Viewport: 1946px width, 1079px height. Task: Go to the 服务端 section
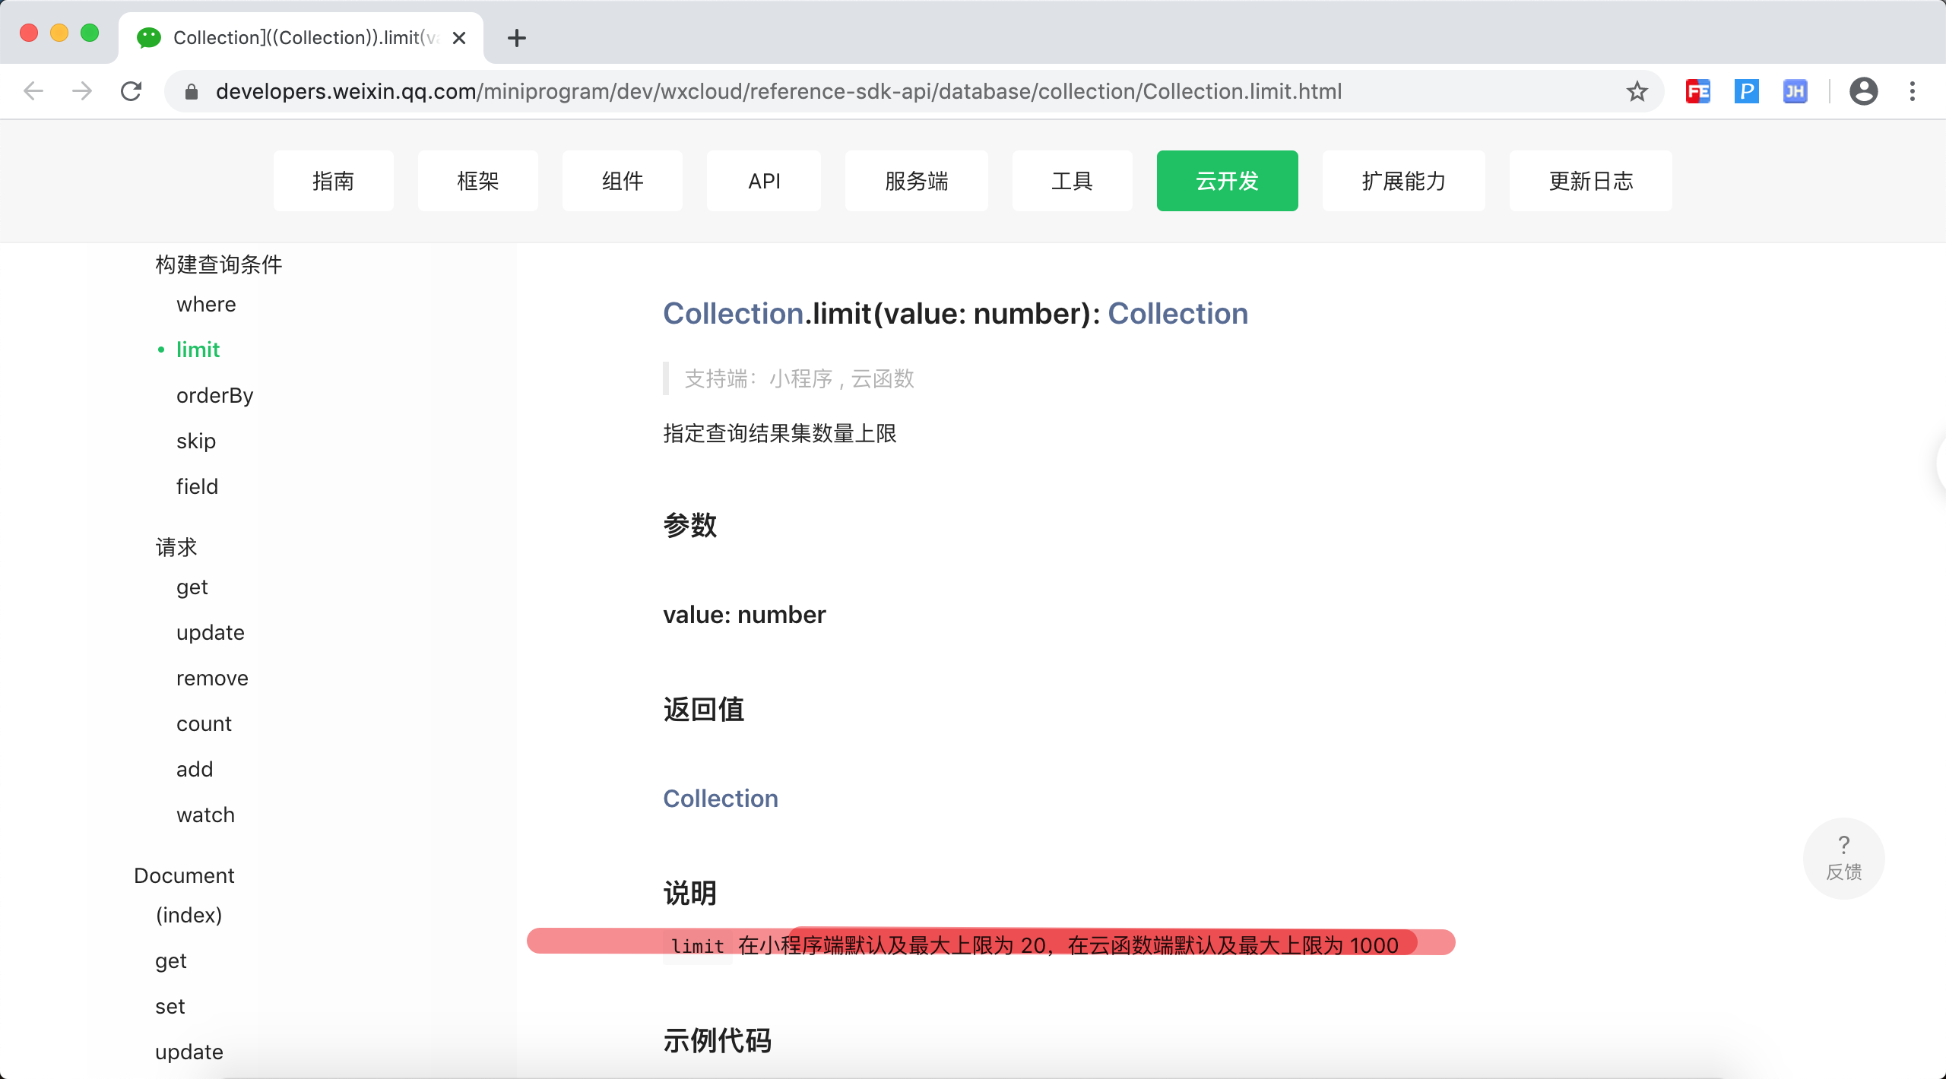[916, 181]
